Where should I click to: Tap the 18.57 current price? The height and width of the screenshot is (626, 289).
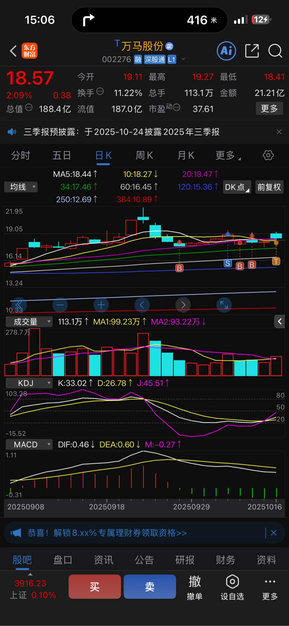point(30,78)
